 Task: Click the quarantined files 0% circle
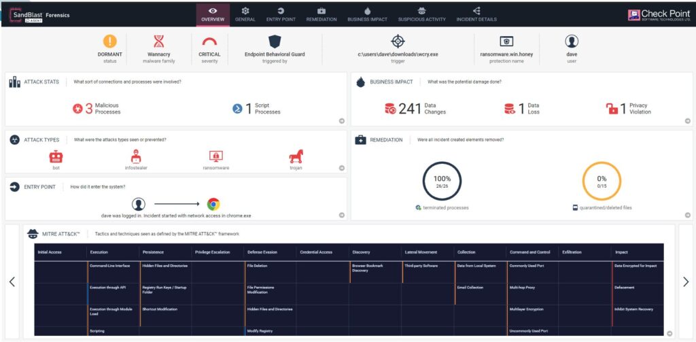click(x=602, y=182)
